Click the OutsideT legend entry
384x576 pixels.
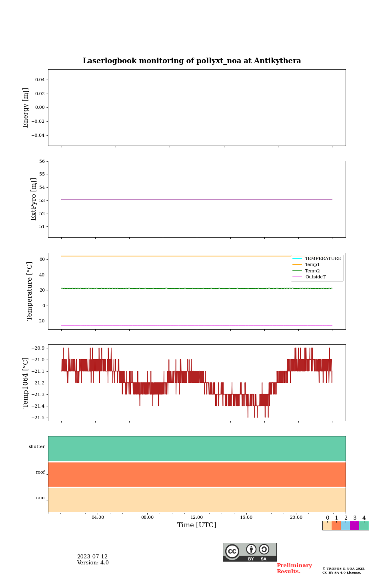(x=309, y=277)
